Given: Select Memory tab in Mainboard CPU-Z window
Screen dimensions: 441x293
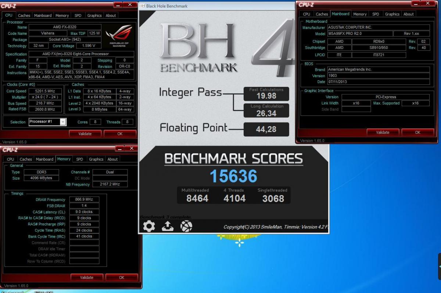Looking at the screenshot, I should [x=360, y=14].
